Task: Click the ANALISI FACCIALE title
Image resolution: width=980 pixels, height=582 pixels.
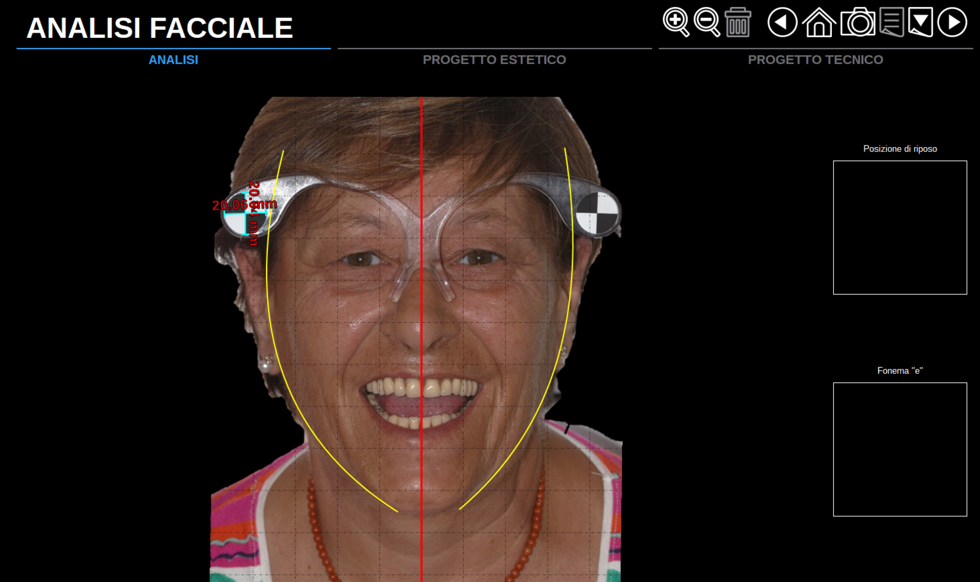Action: 159,28
